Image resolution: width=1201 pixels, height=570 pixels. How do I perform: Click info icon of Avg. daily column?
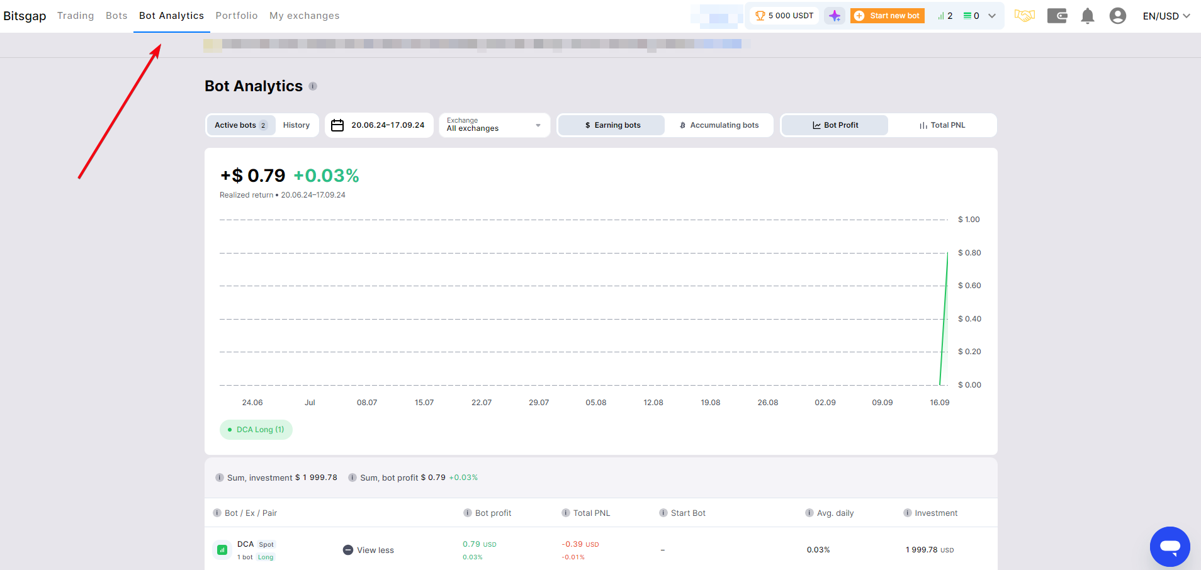click(809, 513)
